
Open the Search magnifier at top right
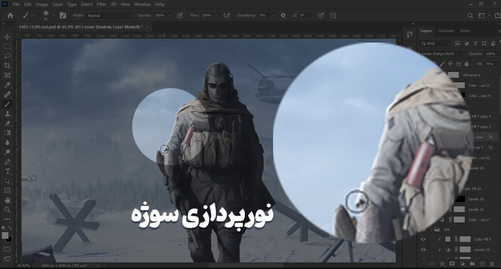pyautogui.click(x=470, y=15)
